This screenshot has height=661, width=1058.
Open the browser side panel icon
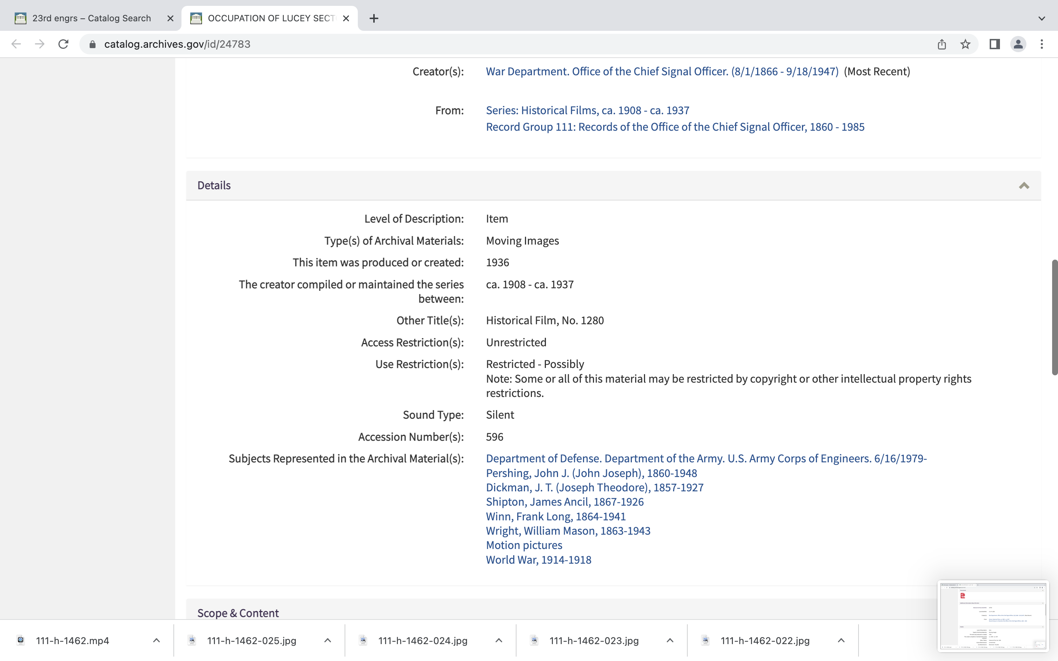(994, 44)
